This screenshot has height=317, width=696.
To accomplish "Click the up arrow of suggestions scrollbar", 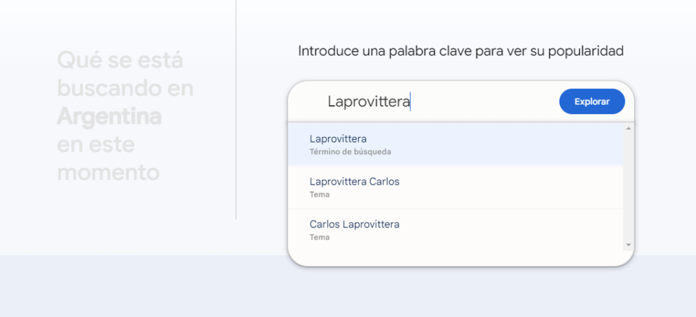I will click(x=628, y=128).
